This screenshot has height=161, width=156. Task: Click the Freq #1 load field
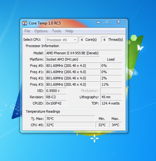click(x=111, y=72)
